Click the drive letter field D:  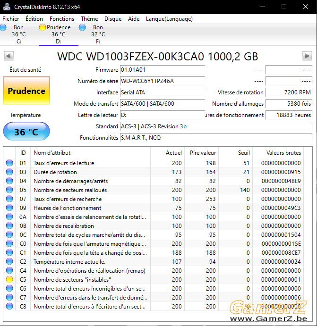163,115
